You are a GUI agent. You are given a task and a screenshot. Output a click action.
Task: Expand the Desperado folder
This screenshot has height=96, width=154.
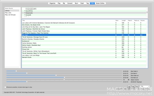click(25, 13)
